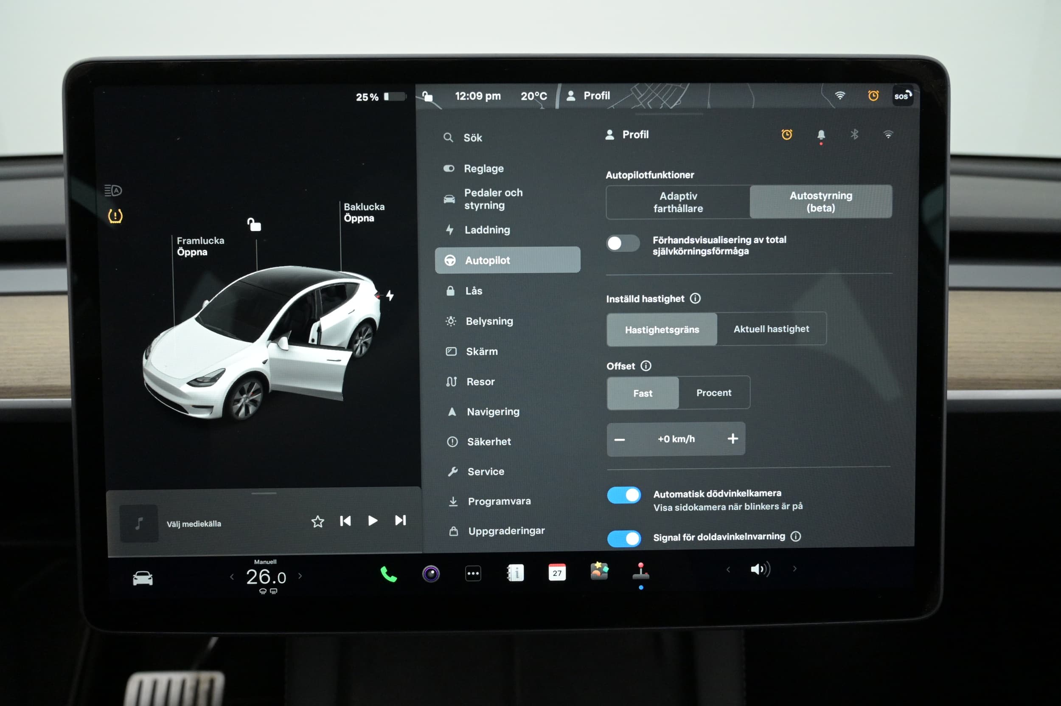This screenshot has width=1061, height=706.
Task: Select Hastighetsgräns speed mode
Action: coord(662,329)
